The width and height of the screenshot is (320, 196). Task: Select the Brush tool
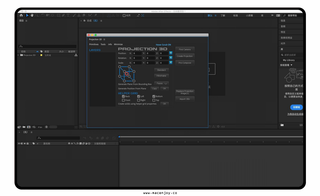pos(74,15)
